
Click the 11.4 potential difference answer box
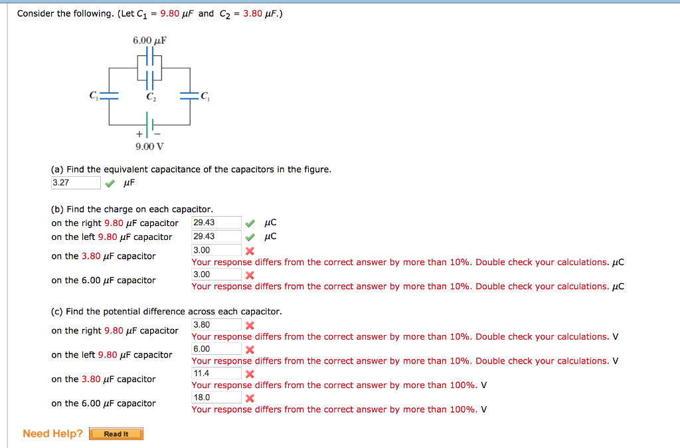point(216,373)
